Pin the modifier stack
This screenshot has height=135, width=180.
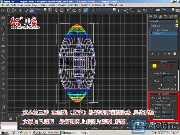[x=152, y=54]
